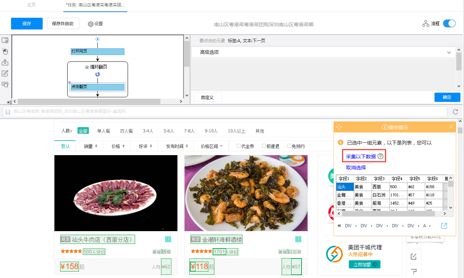Expand the 高级选项 section chevron

pos(449,52)
